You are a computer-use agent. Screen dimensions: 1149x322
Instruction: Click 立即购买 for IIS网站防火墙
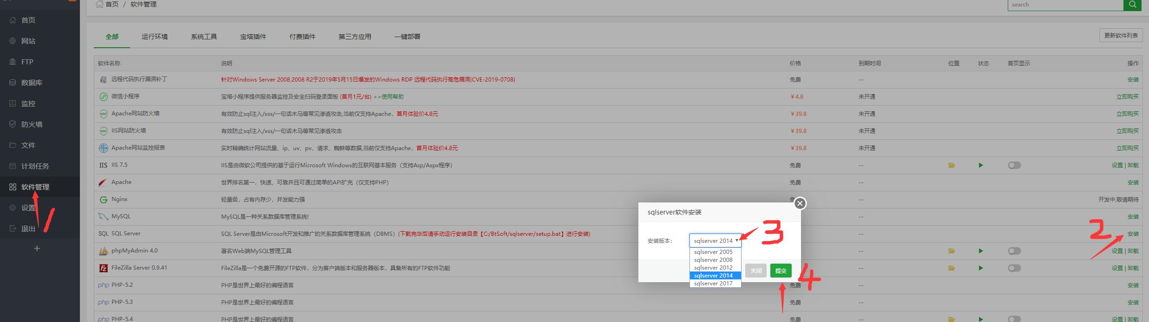pyautogui.click(x=1128, y=131)
